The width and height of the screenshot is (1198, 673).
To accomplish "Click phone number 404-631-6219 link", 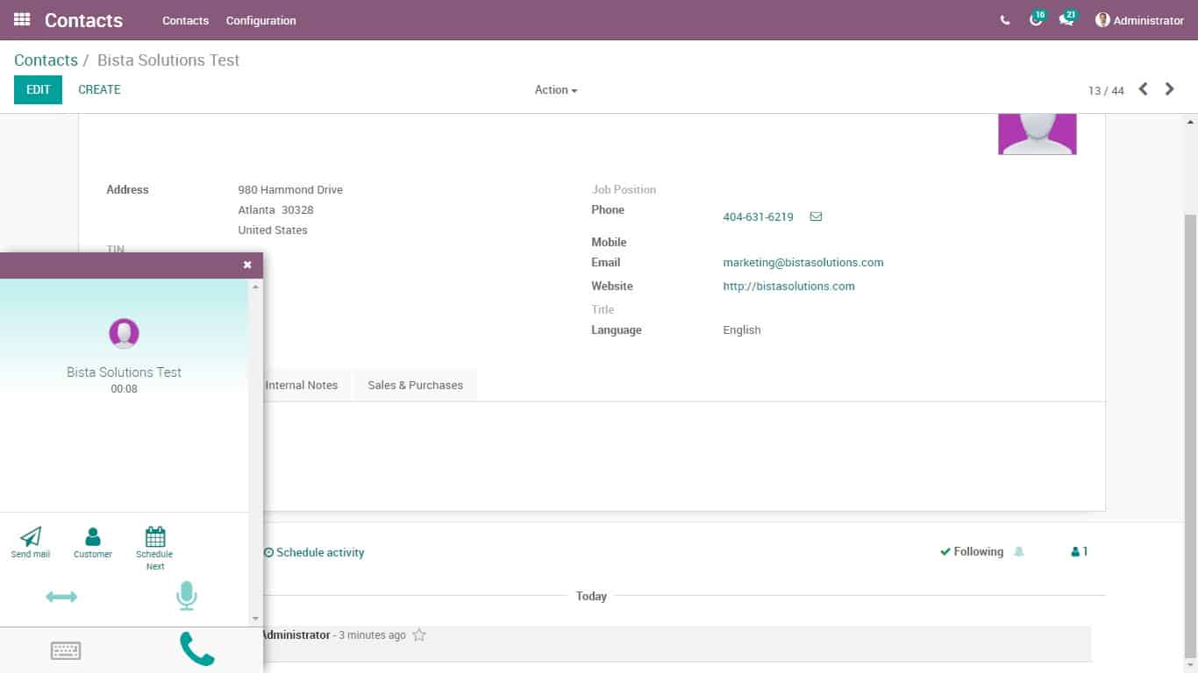I will [x=758, y=216].
